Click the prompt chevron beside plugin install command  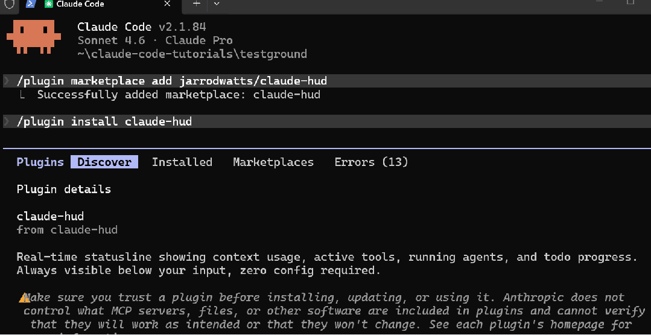pos(7,121)
